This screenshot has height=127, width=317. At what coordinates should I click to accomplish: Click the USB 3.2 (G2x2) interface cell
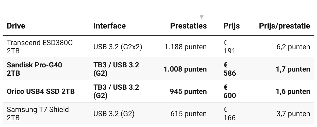click(118, 47)
